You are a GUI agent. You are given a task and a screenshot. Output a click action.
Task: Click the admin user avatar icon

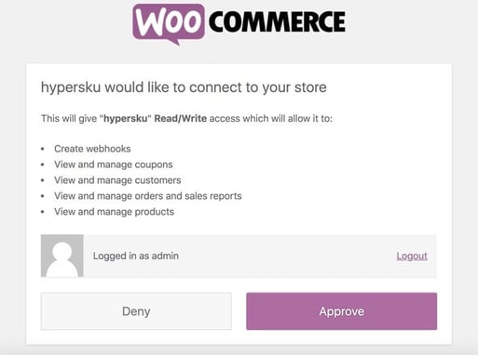[x=62, y=256]
